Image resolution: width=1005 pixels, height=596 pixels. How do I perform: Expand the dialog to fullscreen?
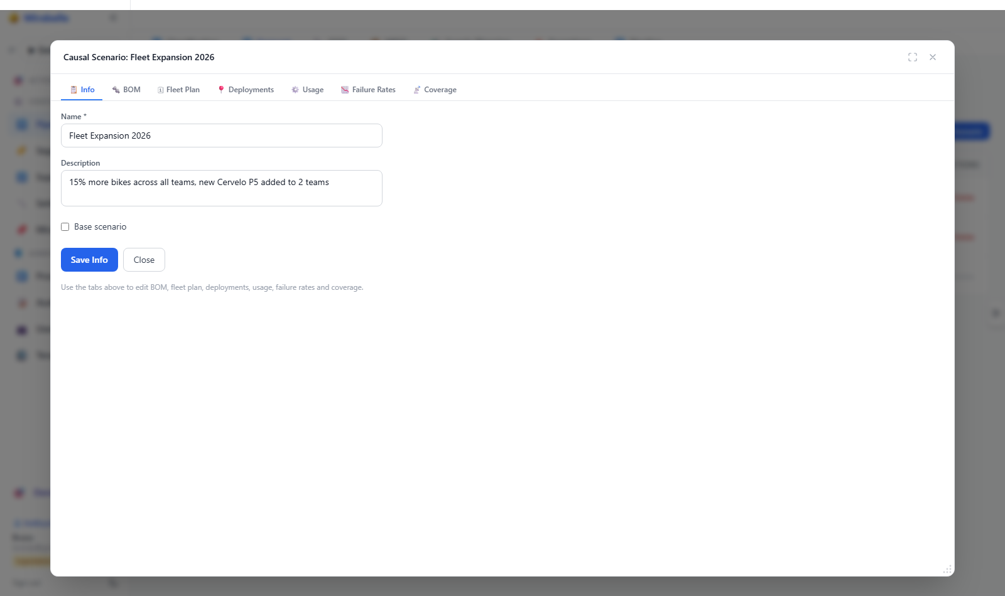(913, 57)
